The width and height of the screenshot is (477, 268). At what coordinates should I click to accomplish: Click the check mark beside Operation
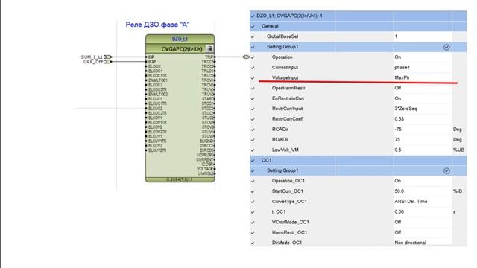(x=253, y=57)
